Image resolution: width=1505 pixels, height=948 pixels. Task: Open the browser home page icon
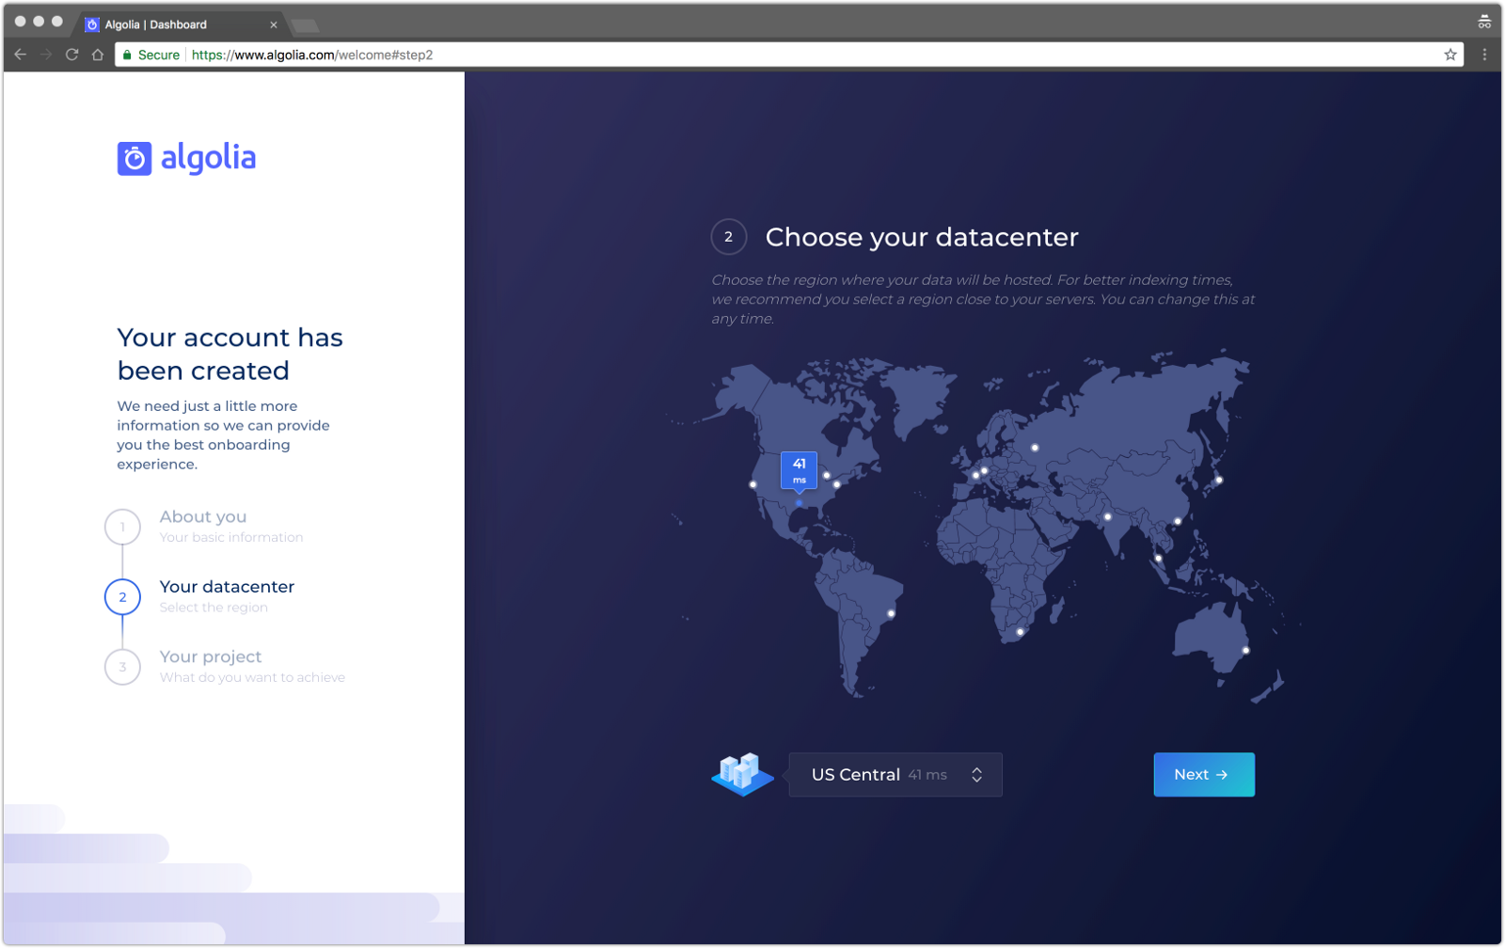(x=98, y=55)
